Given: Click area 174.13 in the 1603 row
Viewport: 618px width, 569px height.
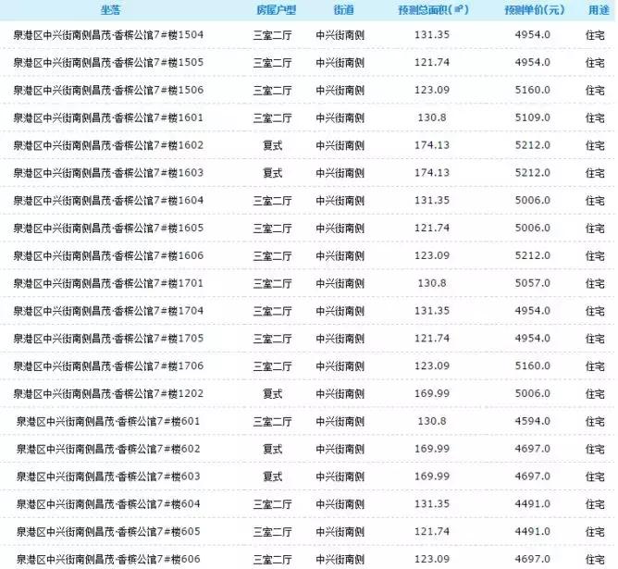Looking at the screenshot, I should point(432,173).
